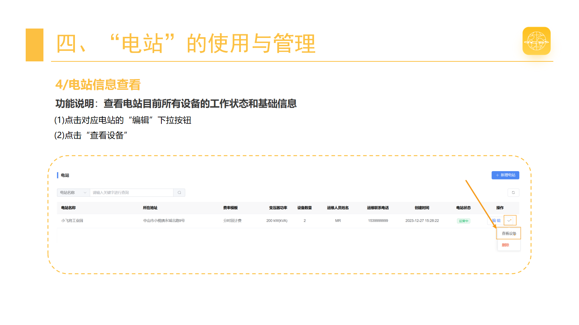Click the globe logo icon on slide
Image resolution: width=579 pixels, height=325 pixels.
click(536, 41)
